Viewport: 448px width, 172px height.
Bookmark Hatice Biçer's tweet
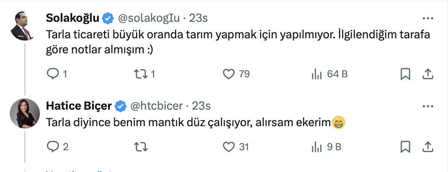click(405, 146)
